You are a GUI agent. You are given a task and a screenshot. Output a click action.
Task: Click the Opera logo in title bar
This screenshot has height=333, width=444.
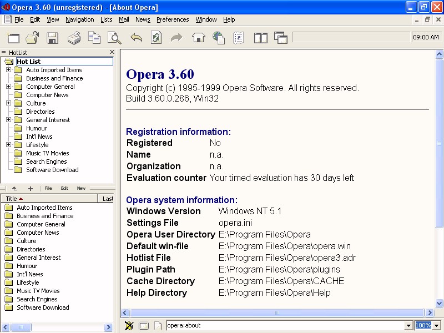(x=6, y=7)
